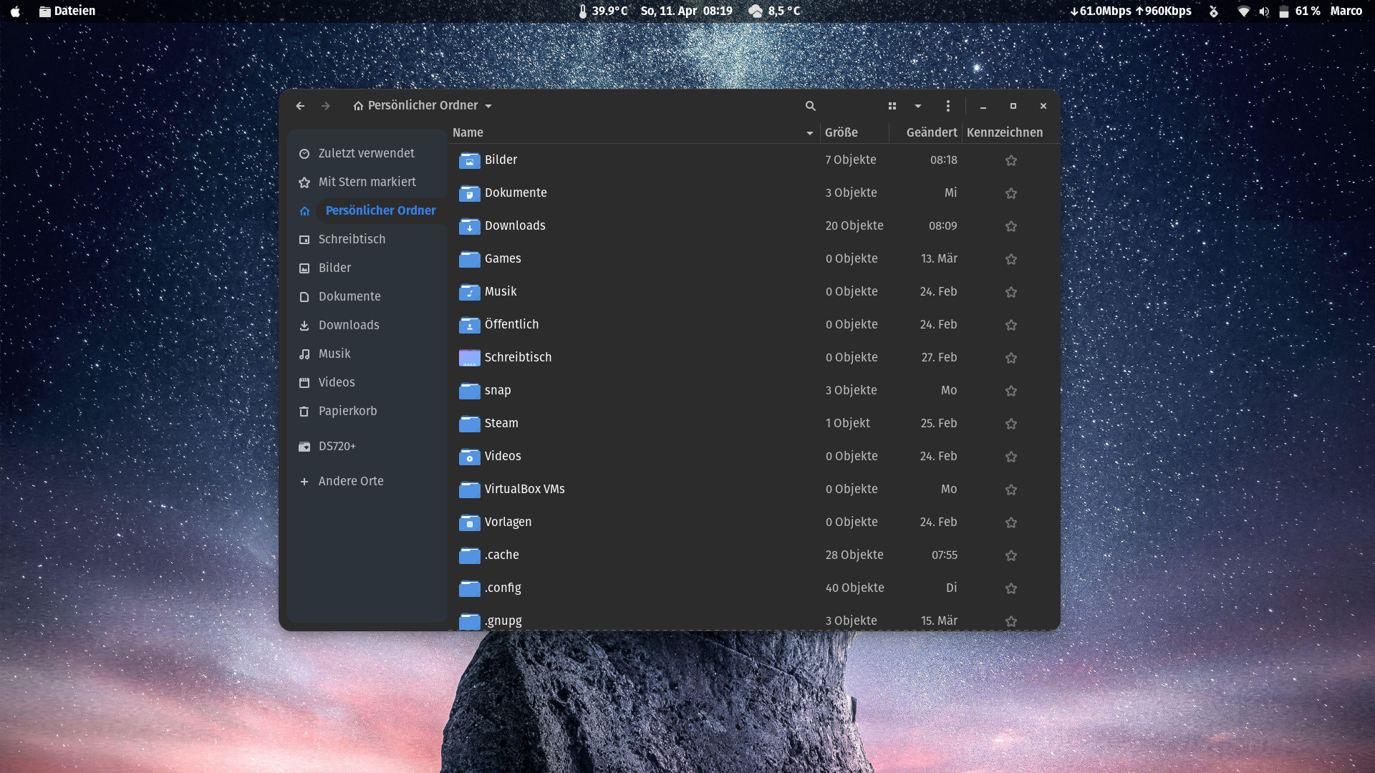Select the VirtualBox VMs folder row

(524, 490)
